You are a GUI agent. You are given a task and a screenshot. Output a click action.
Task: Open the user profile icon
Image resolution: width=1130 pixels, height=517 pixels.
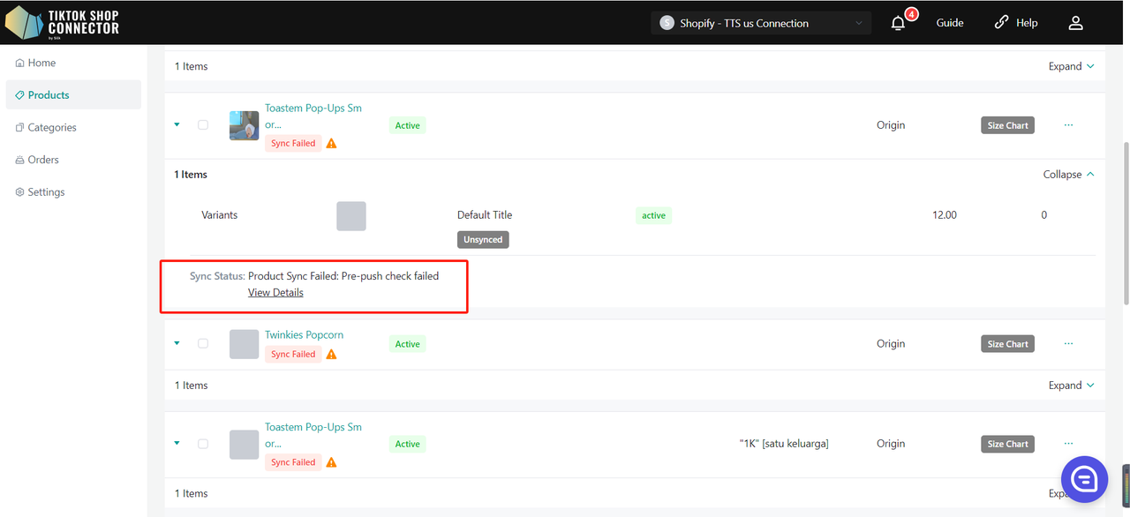[1075, 23]
